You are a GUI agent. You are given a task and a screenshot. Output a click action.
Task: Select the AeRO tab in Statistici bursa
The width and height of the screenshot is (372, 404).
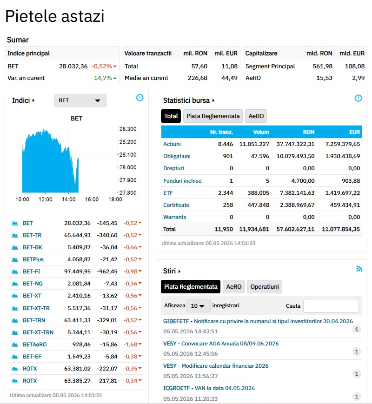pyautogui.click(x=256, y=116)
